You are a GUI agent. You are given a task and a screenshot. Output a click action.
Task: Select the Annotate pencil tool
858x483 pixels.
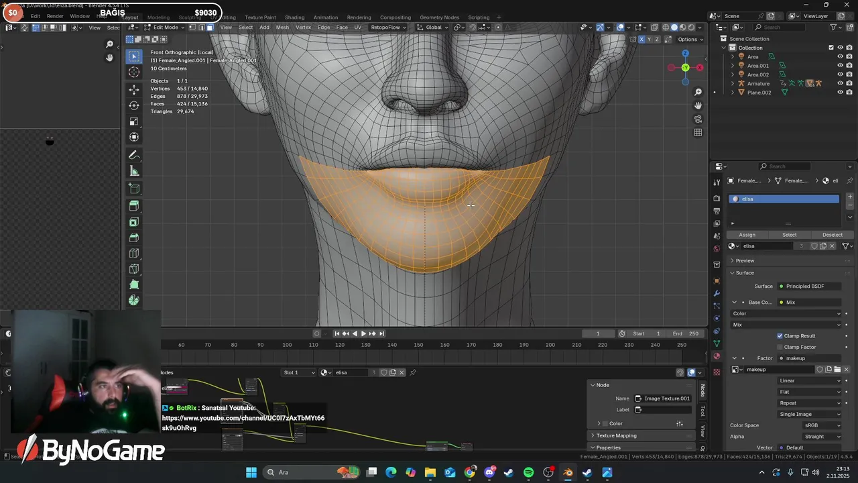[134, 155]
